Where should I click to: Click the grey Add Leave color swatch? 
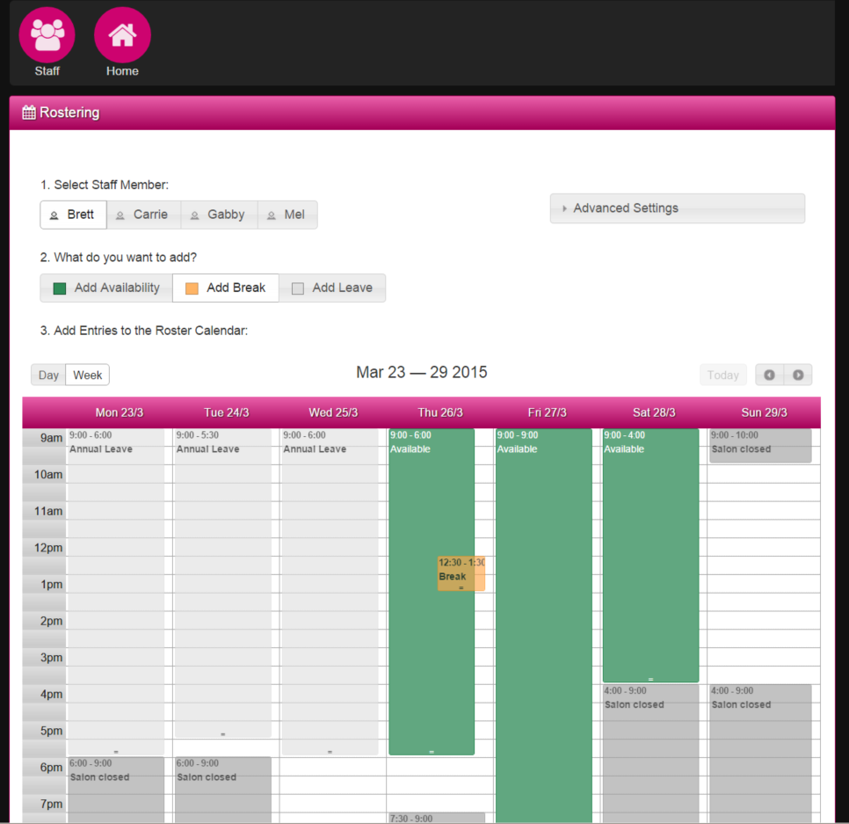298,288
